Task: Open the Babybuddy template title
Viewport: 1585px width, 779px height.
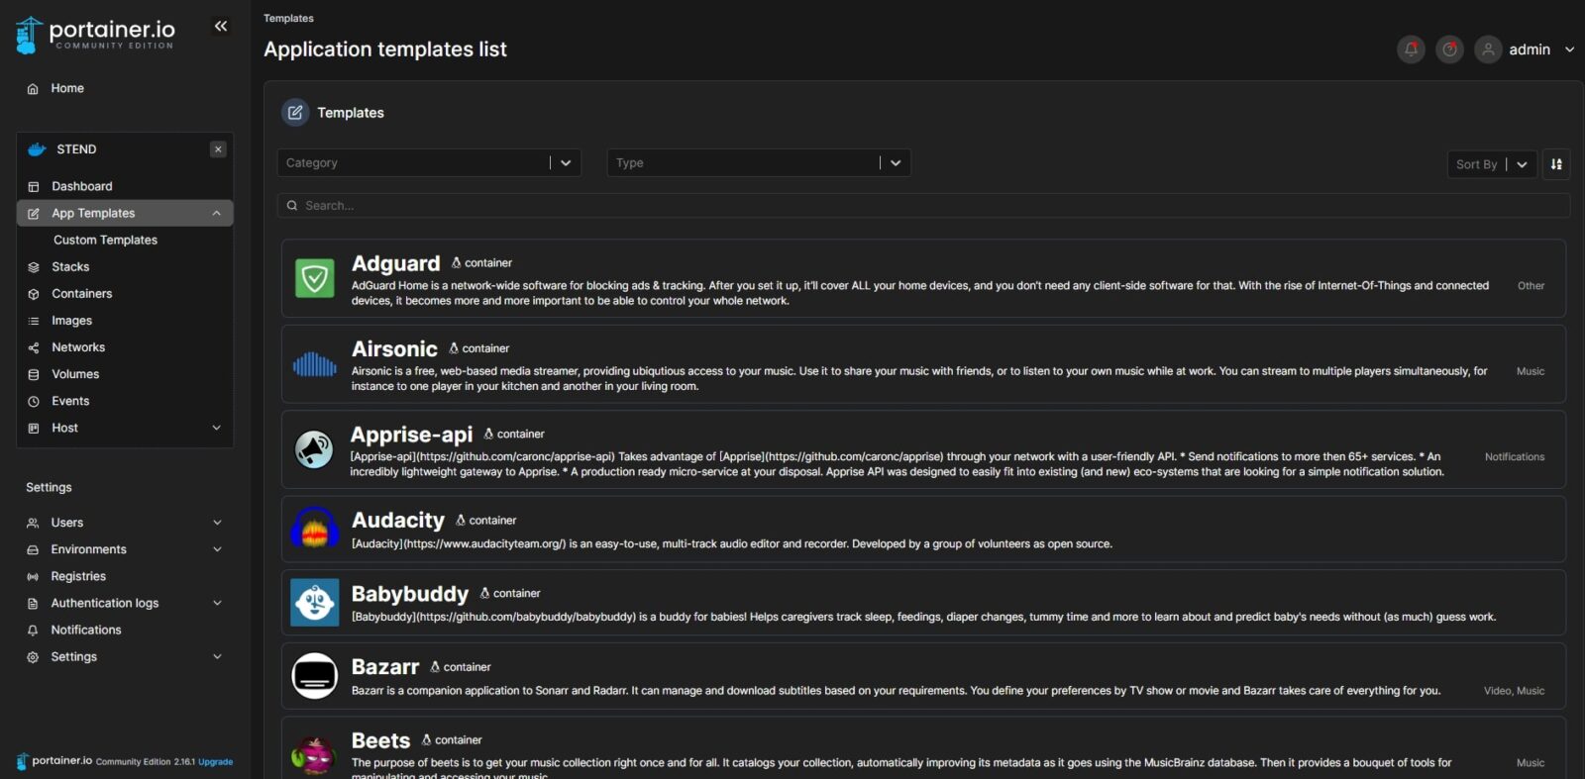Action: tap(410, 594)
